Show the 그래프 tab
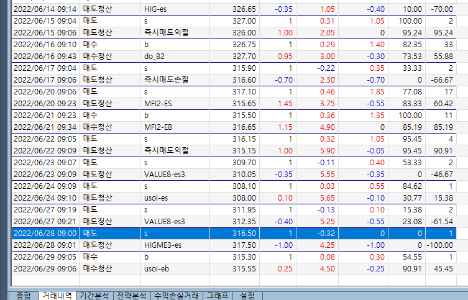This screenshot has height=300, width=468. click(x=218, y=296)
